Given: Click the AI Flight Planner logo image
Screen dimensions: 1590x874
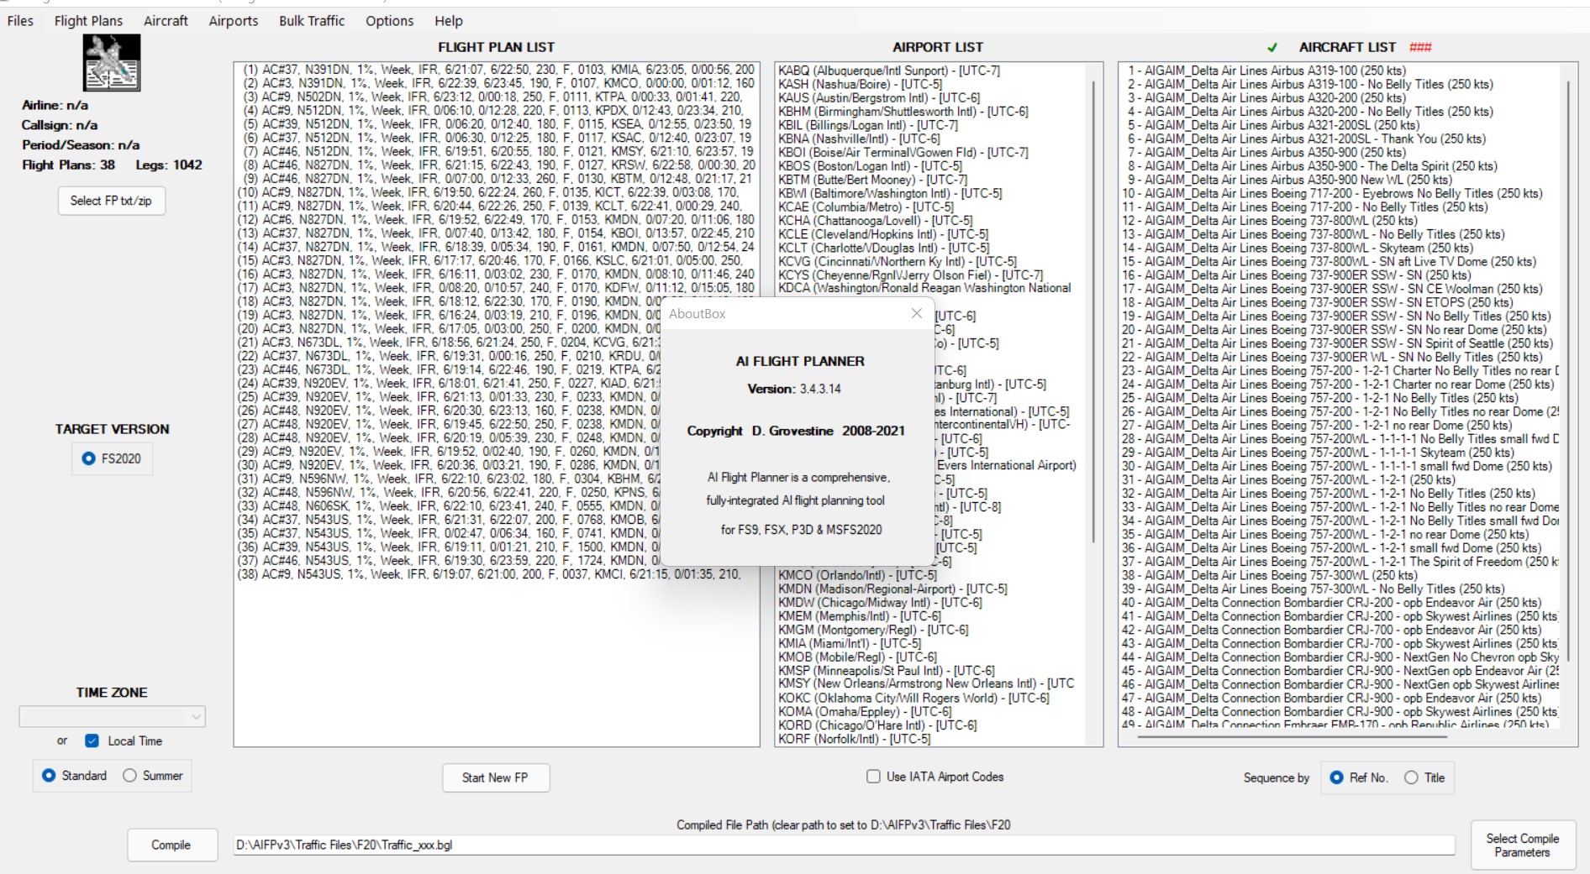Looking at the screenshot, I should click(x=112, y=63).
